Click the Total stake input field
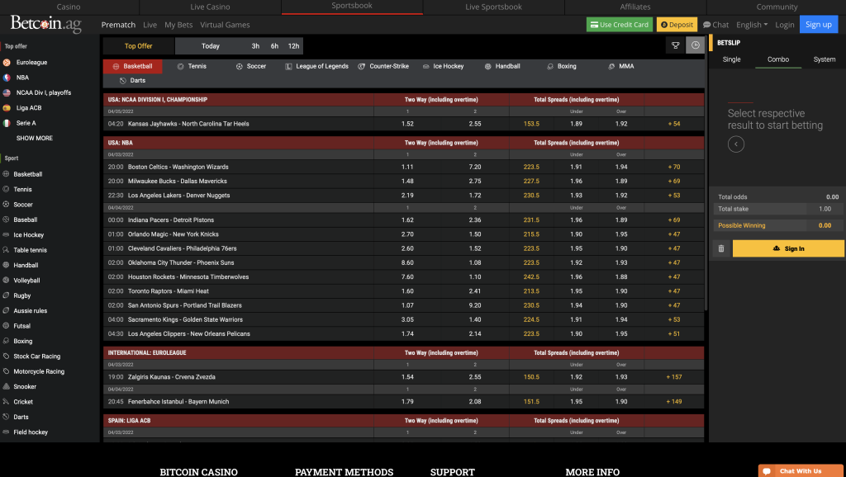The height and width of the screenshot is (477, 846). click(825, 209)
